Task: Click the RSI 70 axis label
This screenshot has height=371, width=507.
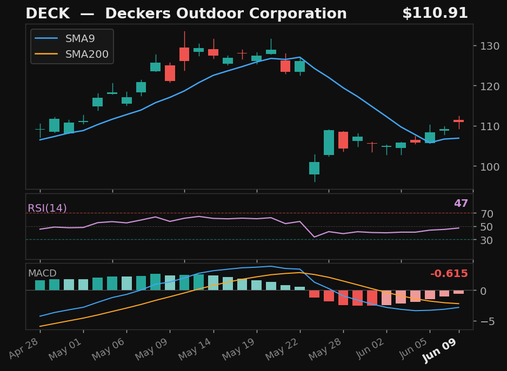Action: pyautogui.click(x=486, y=214)
